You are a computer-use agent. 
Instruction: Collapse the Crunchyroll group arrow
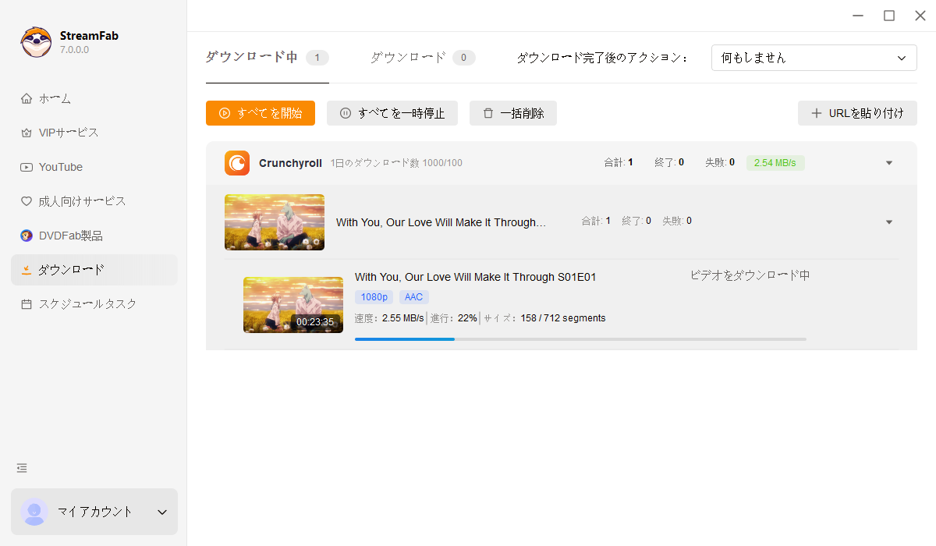click(x=889, y=163)
